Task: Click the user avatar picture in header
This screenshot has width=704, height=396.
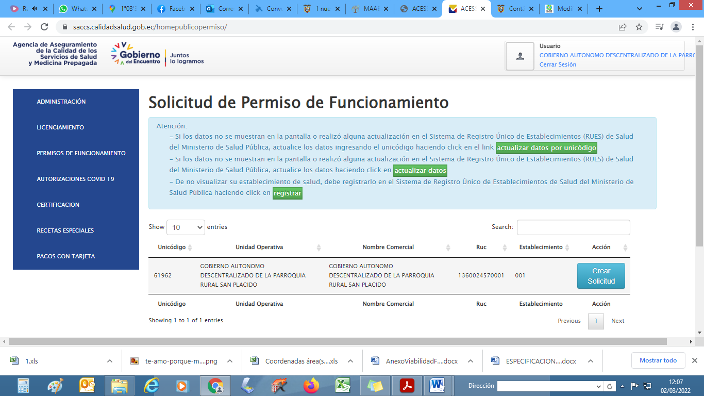Action: (520, 56)
